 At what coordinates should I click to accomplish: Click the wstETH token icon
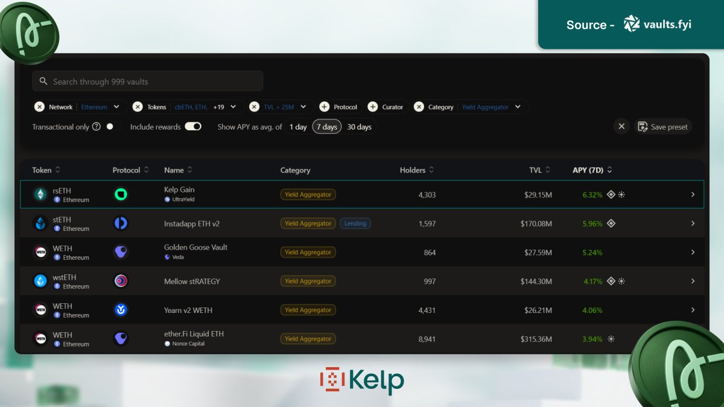pyautogui.click(x=40, y=281)
